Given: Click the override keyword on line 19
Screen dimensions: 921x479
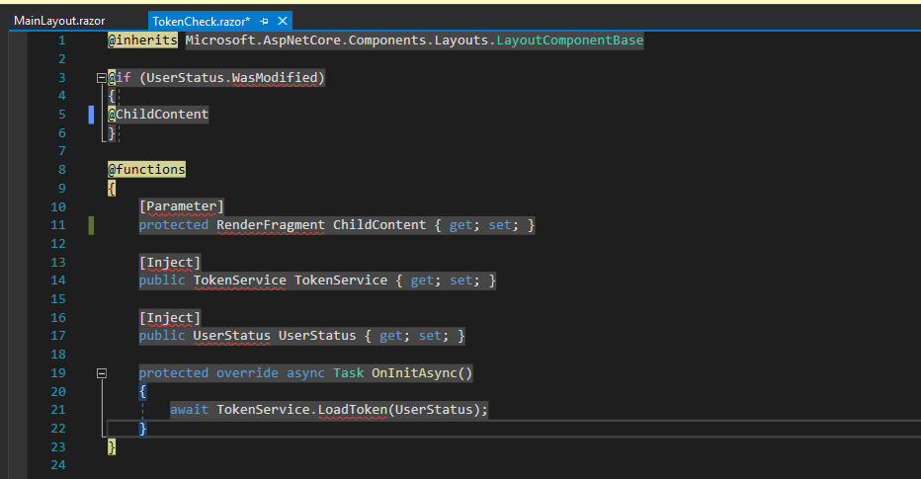Looking at the screenshot, I should point(247,372).
